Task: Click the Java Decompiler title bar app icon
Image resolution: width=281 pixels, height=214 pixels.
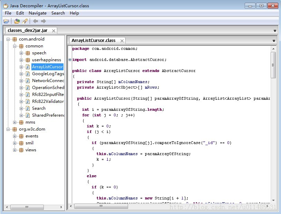Action: (x=6, y=6)
